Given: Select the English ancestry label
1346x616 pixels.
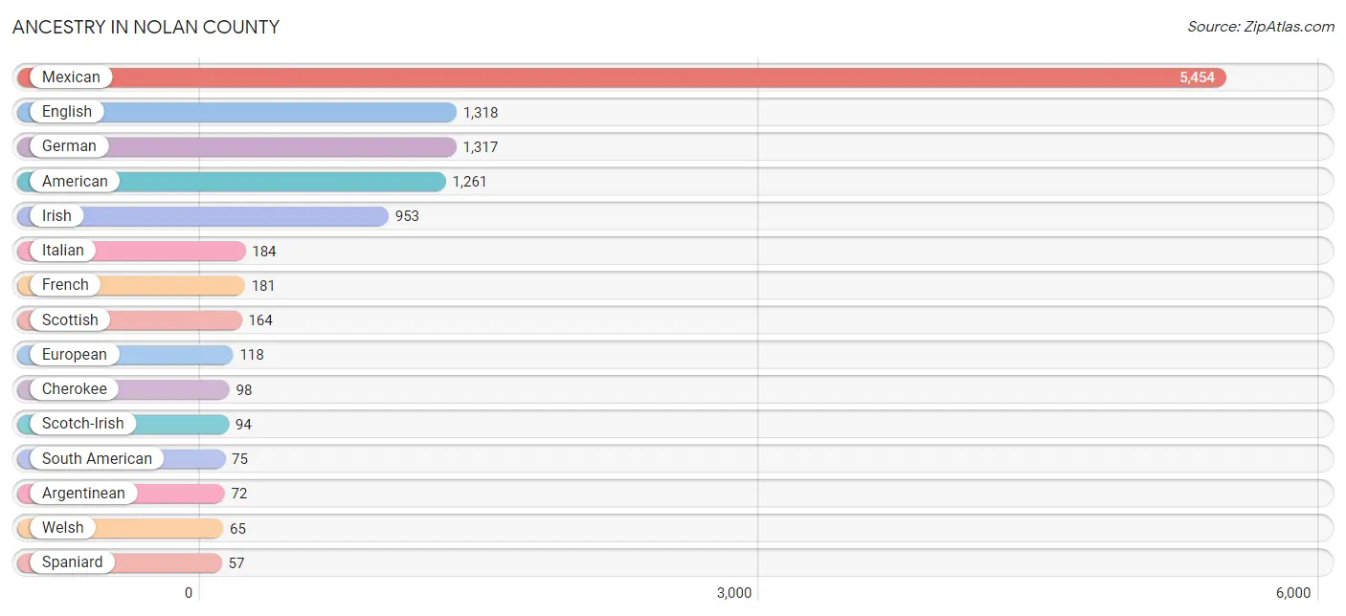Looking at the screenshot, I should (67, 112).
